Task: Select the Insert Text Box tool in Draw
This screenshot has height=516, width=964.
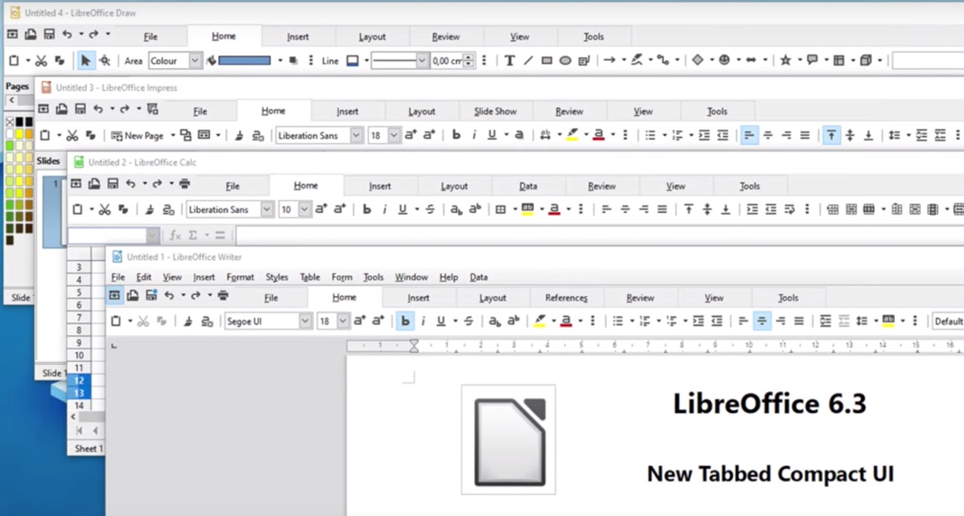Action: click(x=509, y=60)
